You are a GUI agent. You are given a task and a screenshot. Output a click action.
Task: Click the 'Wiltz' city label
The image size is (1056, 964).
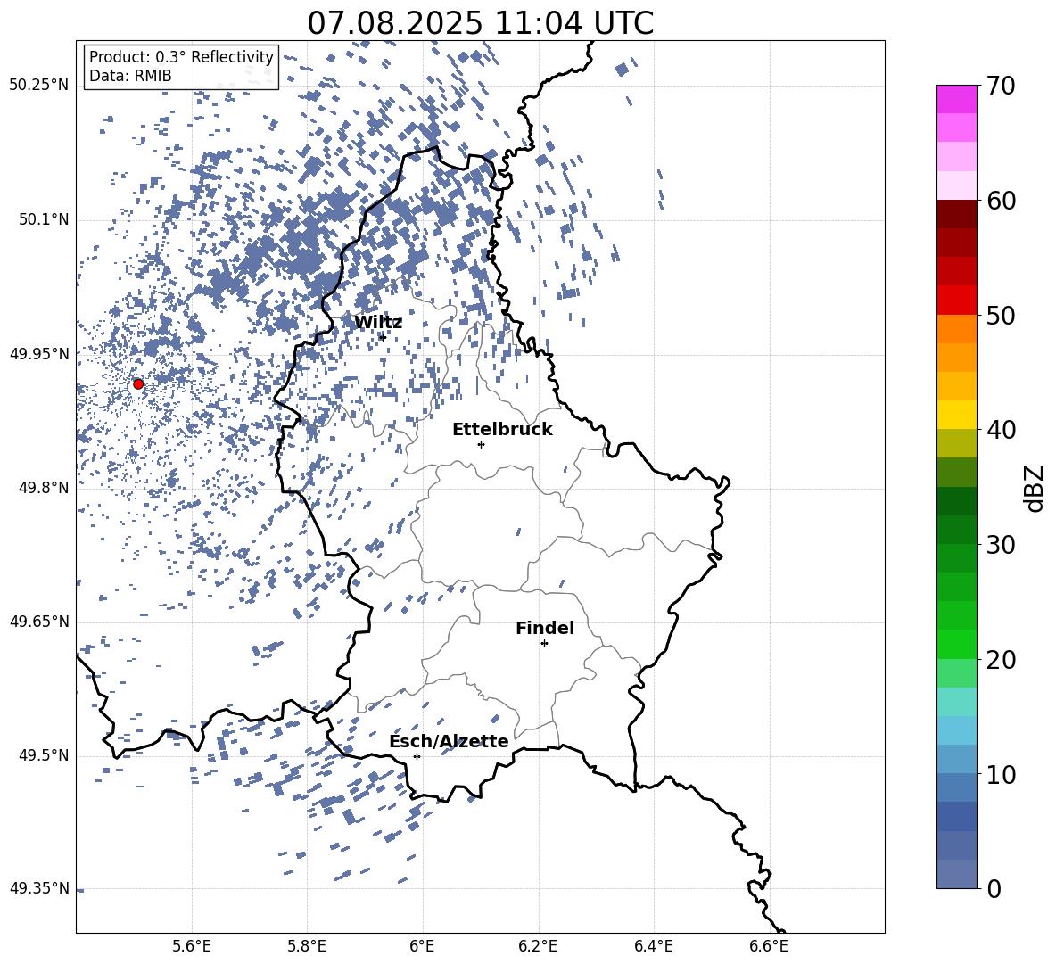click(x=378, y=322)
